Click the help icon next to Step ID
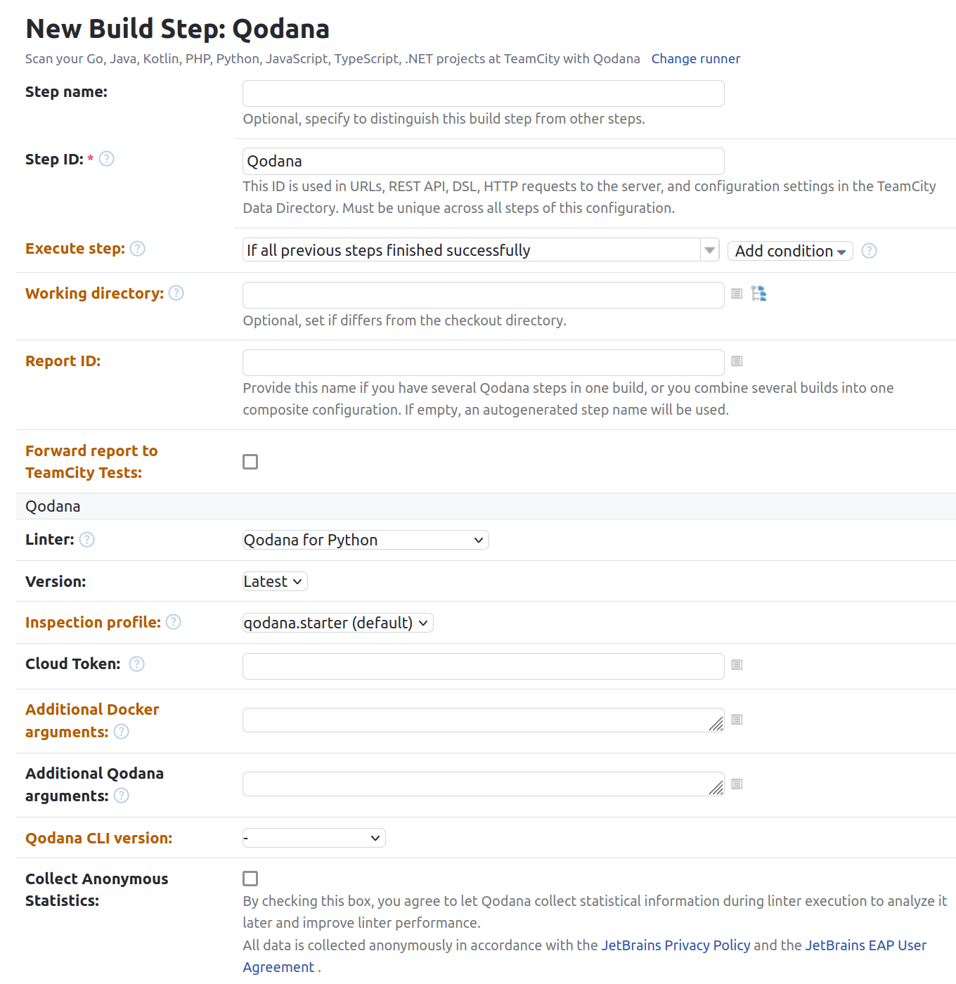956x984 pixels. pyautogui.click(x=106, y=159)
